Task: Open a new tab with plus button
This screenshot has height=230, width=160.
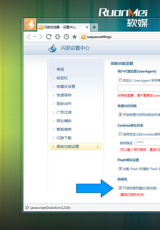Action: tap(94, 27)
